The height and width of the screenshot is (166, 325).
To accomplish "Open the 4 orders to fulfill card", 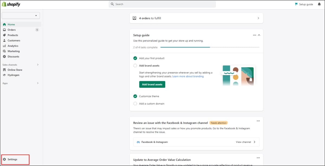I will point(196,18).
